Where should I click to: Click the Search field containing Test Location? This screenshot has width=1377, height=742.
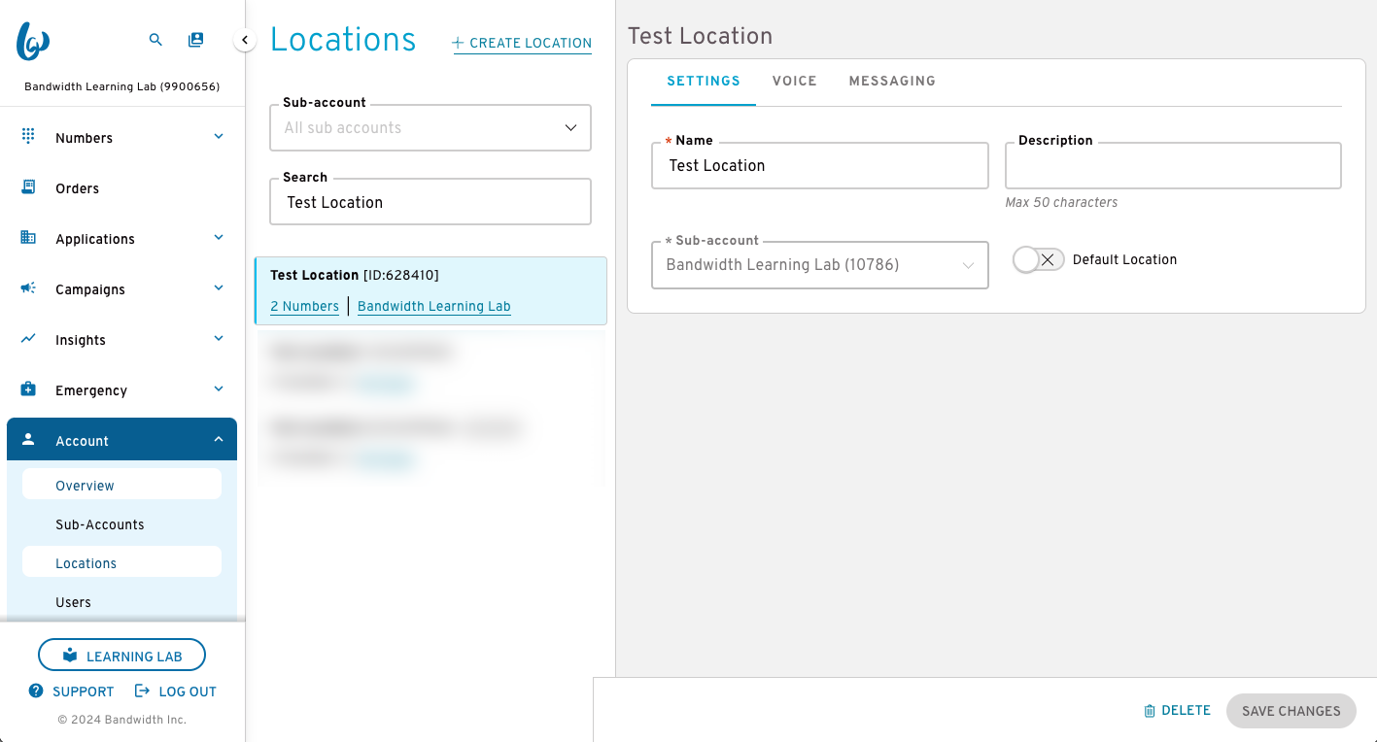coord(430,202)
